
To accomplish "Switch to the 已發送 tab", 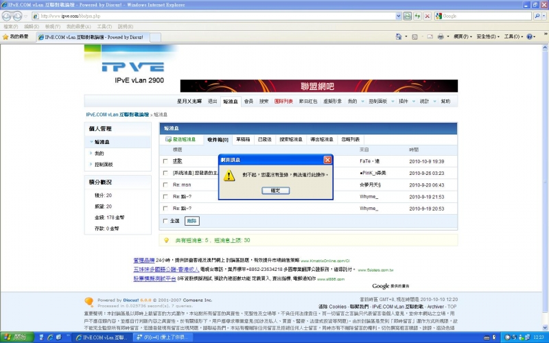I will pos(264,139).
